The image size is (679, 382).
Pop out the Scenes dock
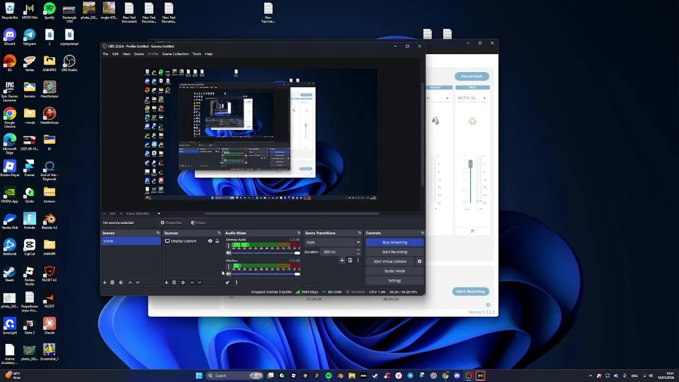158,233
